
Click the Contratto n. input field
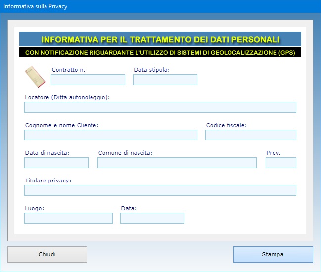tap(88, 80)
